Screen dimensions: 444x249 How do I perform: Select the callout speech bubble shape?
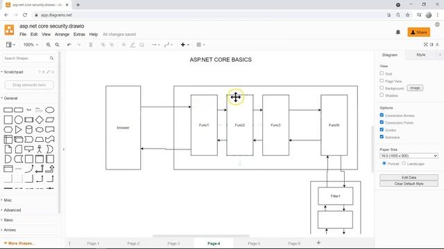pyautogui.click(x=29, y=149)
